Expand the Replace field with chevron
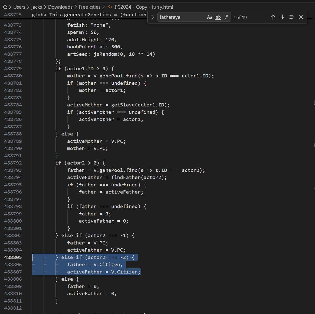Screen dimensions: 315x314 click(153, 17)
